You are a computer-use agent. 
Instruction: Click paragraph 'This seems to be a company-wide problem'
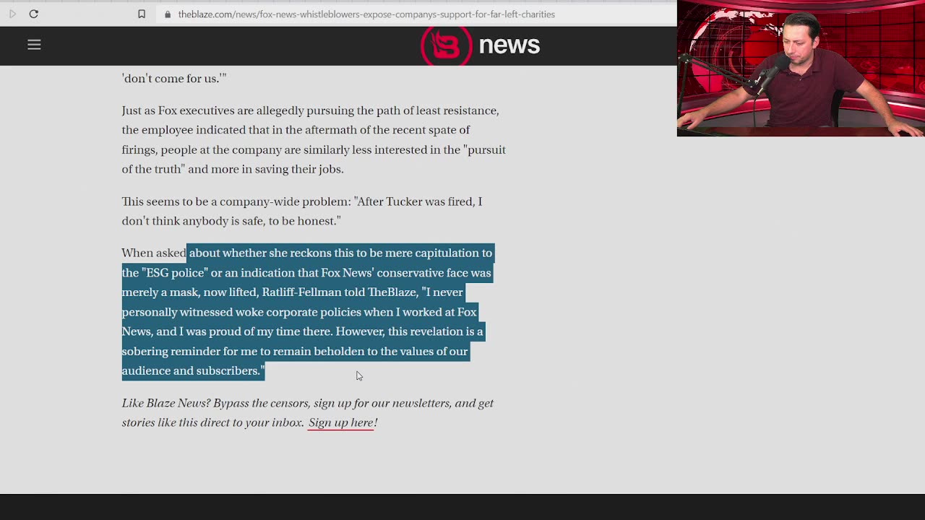[x=302, y=211]
